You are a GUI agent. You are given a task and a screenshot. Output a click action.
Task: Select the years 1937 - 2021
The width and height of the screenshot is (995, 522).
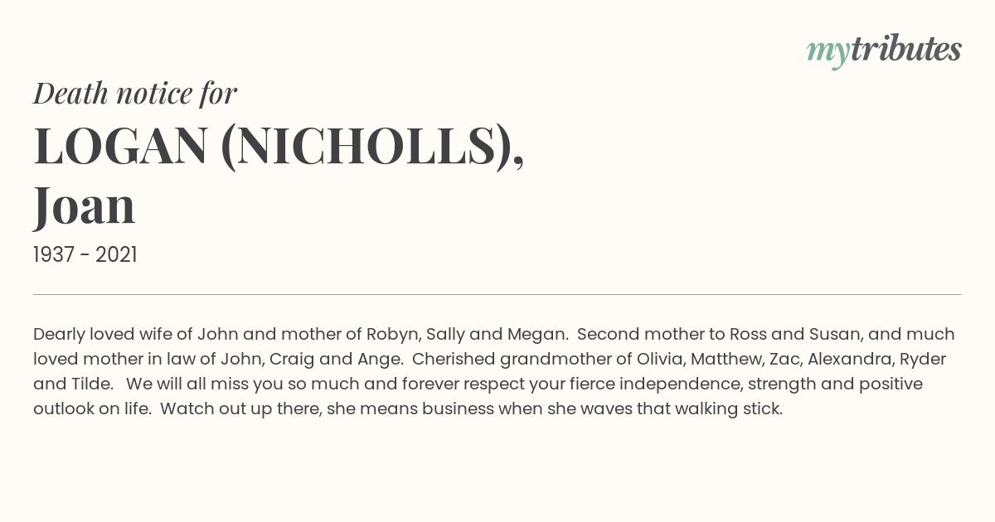pos(85,254)
